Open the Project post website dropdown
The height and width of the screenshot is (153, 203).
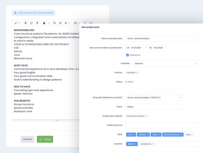(x=137, y=116)
